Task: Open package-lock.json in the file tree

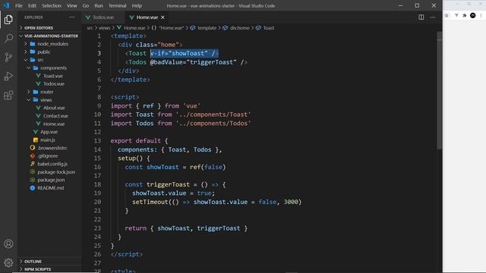Action: tap(56, 172)
